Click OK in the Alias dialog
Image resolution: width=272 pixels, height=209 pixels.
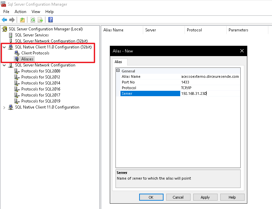[x=151, y=197]
